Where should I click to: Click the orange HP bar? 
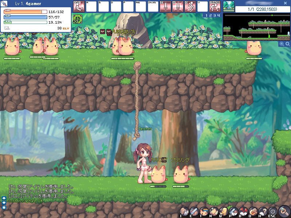23,12
